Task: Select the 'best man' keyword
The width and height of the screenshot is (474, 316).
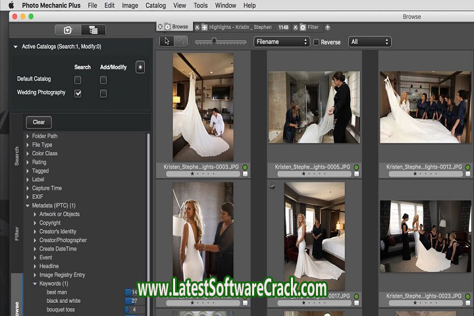Action: click(x=57, y=292)
